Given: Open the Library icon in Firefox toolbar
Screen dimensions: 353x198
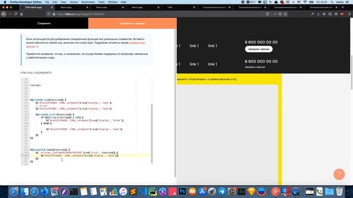Looking at the screenshot, I should click(324, 14).
